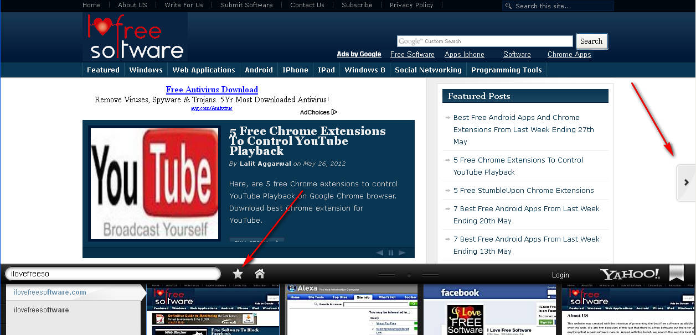This screenshot has width=696, height=335.
Task: Select the Windows 8 category tab
Action: coord(365,70)
